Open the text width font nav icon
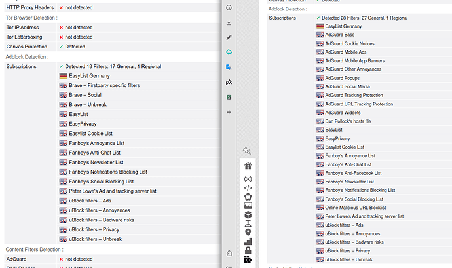 248,223
